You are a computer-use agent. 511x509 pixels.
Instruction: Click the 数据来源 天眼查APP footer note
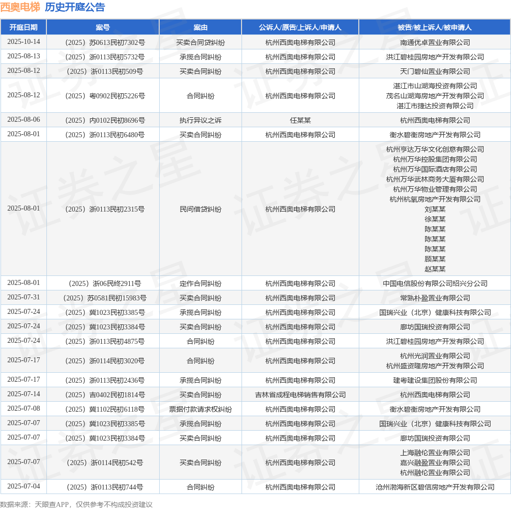coord(76,505)
